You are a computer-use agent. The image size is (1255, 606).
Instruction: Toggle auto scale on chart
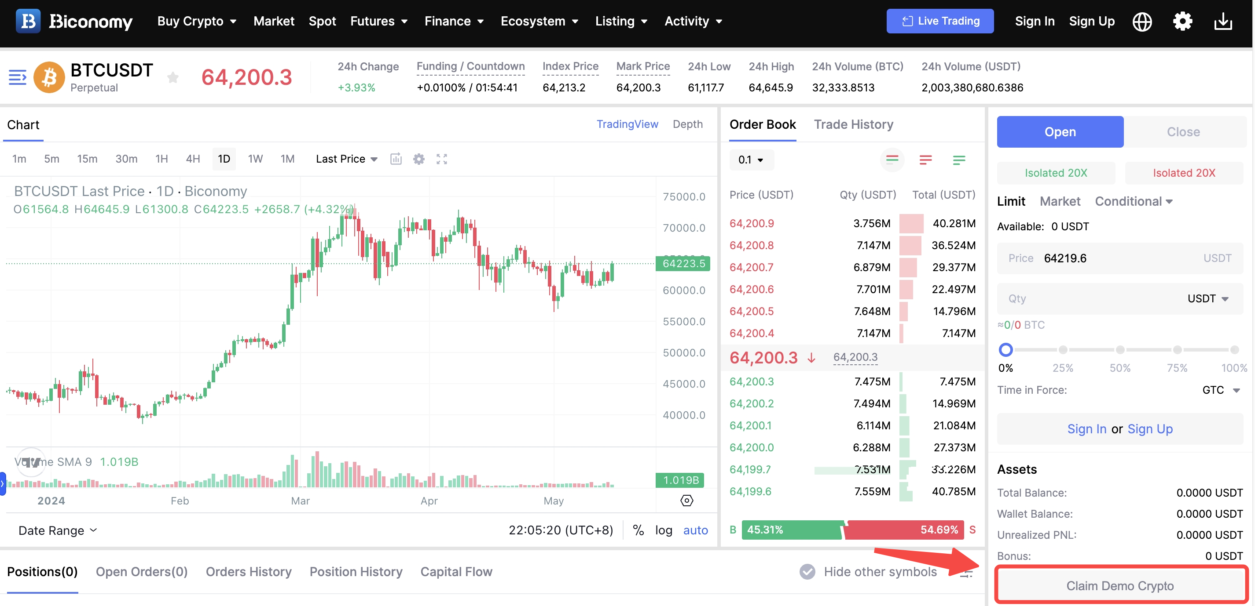coord(695,530)
